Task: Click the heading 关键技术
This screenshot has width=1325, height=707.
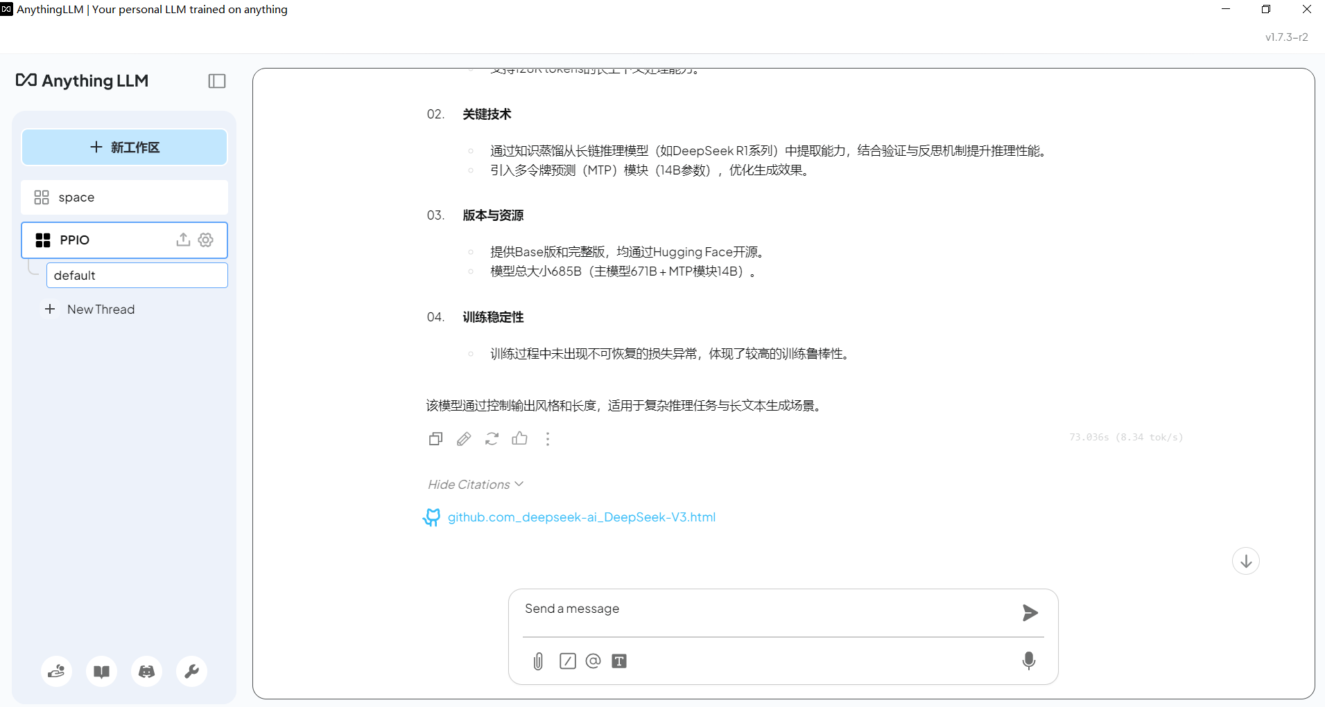Action: coord(487,114)
